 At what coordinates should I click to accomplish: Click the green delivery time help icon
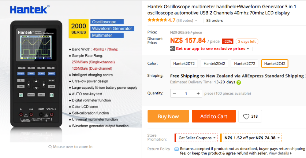click(x=239, y=82)
